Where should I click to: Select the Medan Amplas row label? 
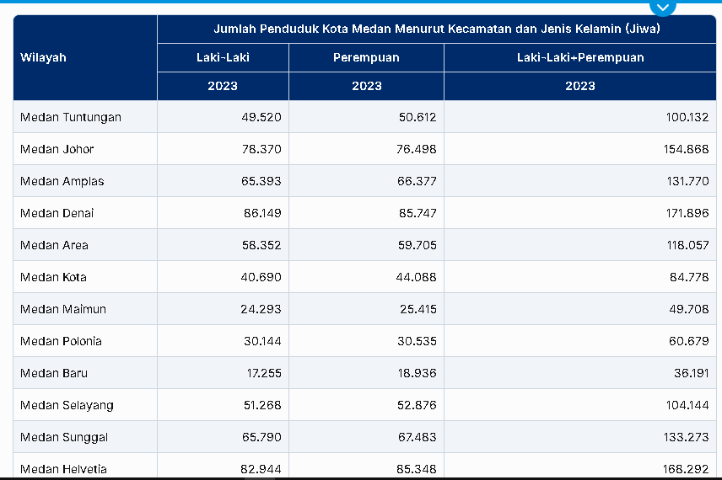pos(62,181)
